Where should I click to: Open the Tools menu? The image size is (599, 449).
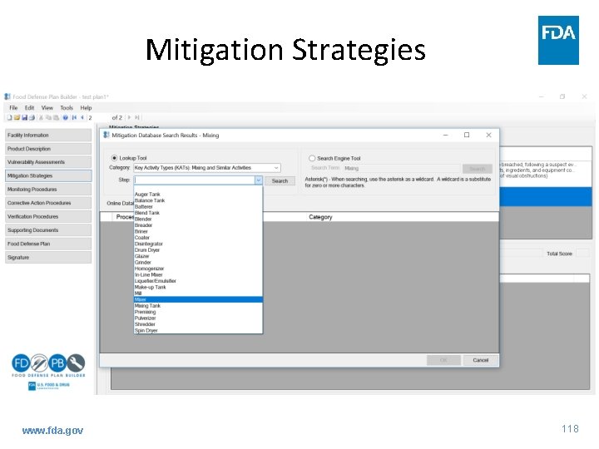67,108
